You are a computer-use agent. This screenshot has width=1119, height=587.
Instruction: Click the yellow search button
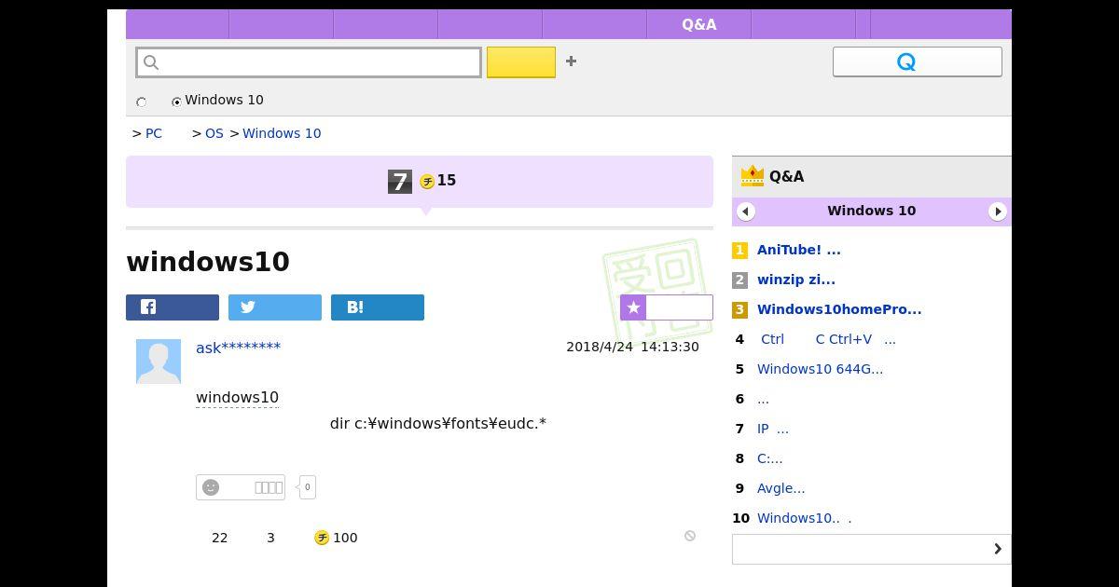click(521, 62)
